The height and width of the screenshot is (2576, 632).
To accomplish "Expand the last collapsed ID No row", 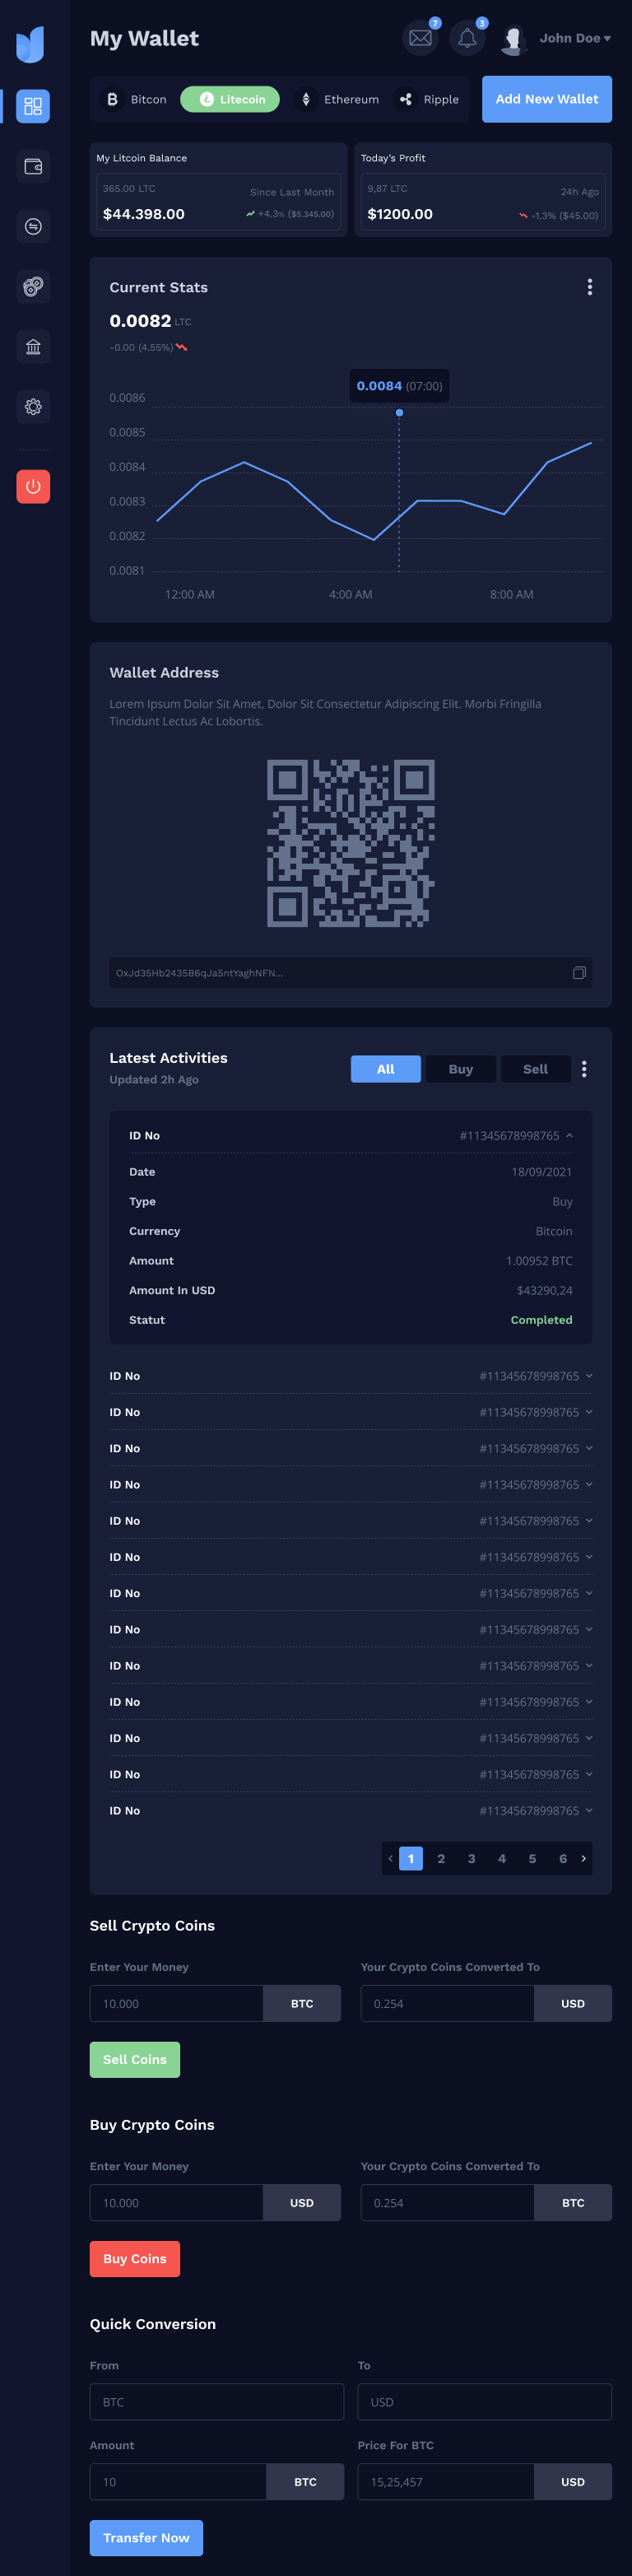I will tap(351, 1810).
